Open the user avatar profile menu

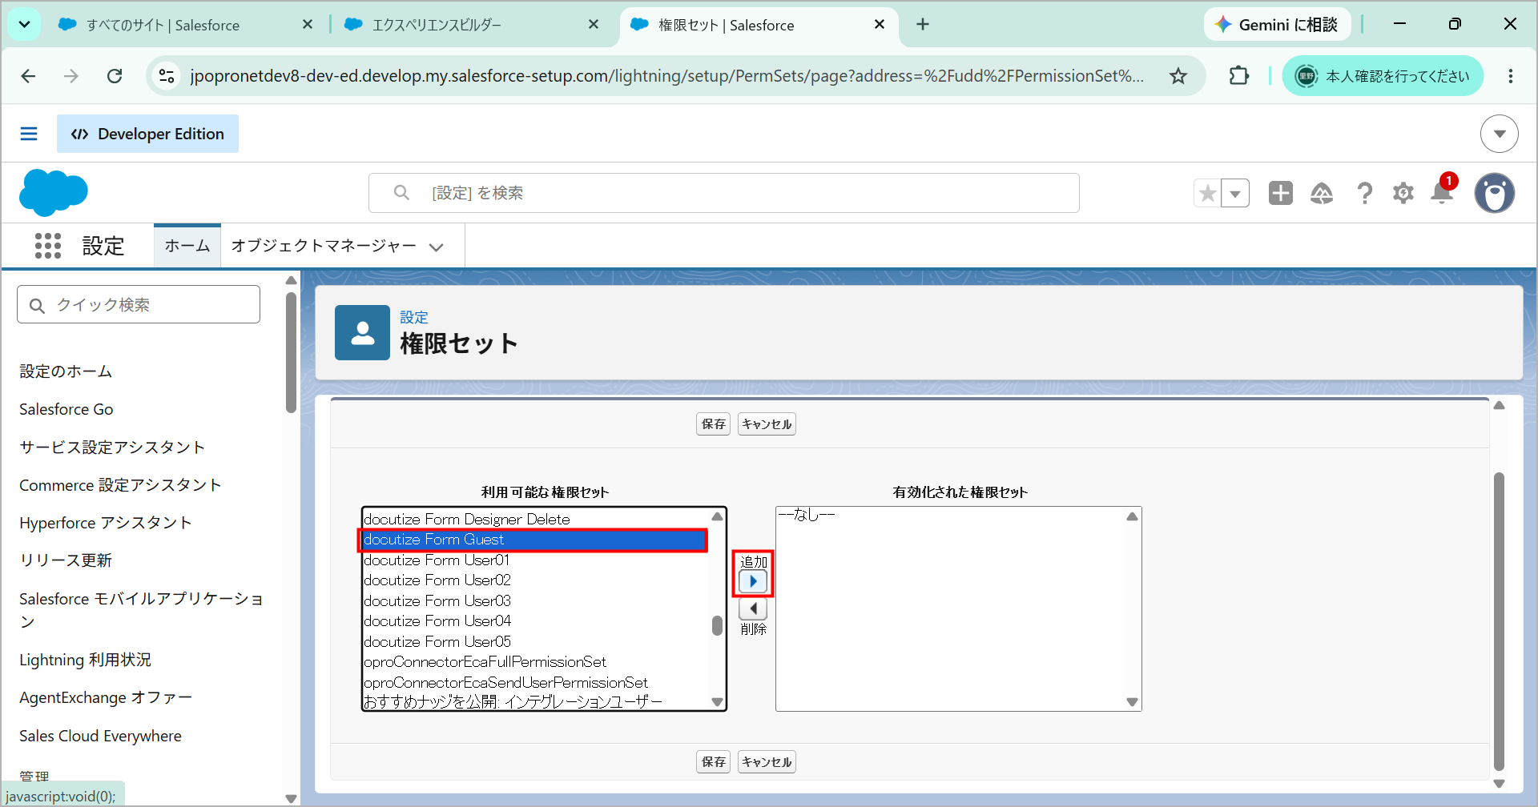click(x=1494, y=193)
